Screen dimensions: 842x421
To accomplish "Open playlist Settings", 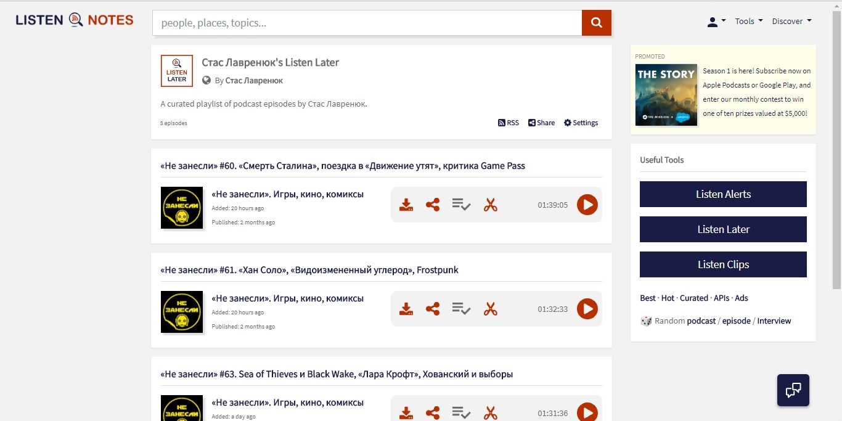I will 581,123.
